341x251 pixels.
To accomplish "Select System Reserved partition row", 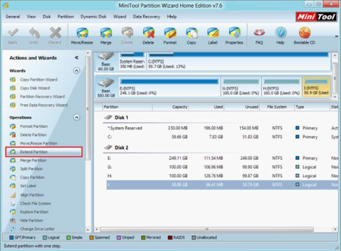I will click(x=222, y=128).
